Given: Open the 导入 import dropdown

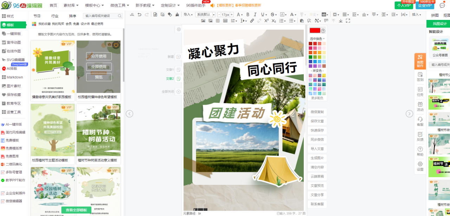Looking at the screenshot, I should tap(188, 14).
